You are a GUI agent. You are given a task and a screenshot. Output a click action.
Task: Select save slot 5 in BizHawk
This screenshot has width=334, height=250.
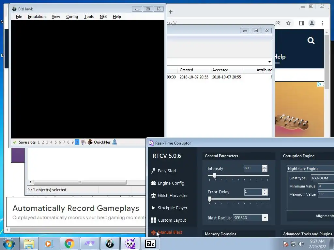tap(55, 142)
